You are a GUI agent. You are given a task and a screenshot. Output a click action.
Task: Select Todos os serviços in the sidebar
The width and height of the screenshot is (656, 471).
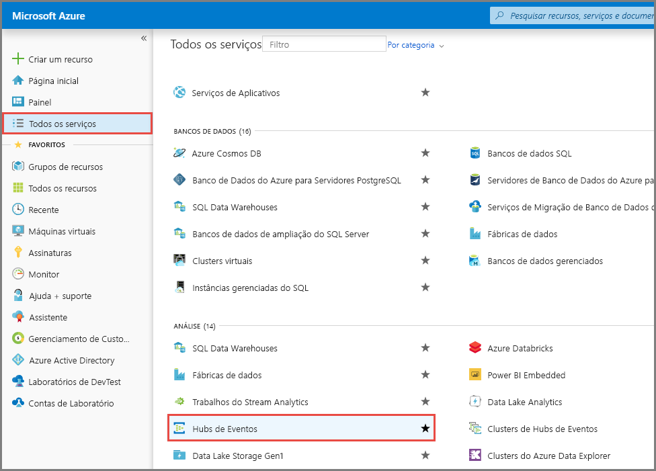point(59,123)
